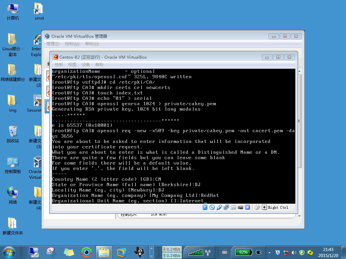
Task: Select the 回收站 recycle bin icon
Action: [13, 134]
